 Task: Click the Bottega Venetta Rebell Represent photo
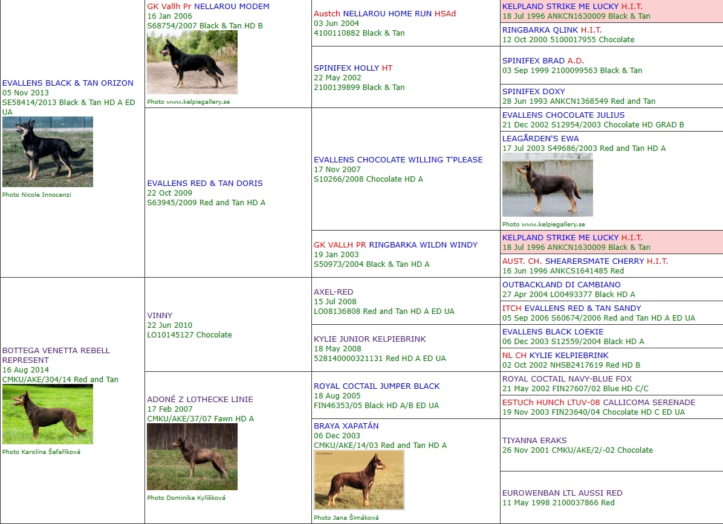click(48, 414)
